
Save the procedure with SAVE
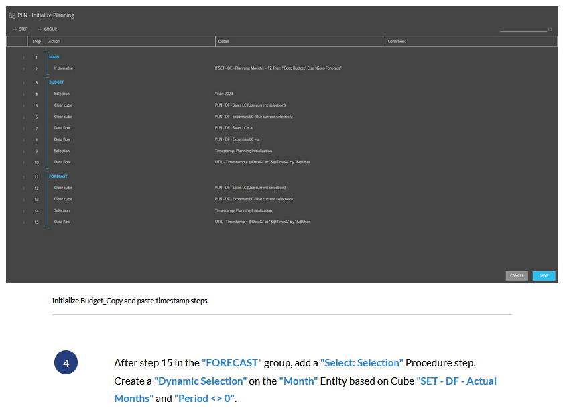[x=544, y=275]
